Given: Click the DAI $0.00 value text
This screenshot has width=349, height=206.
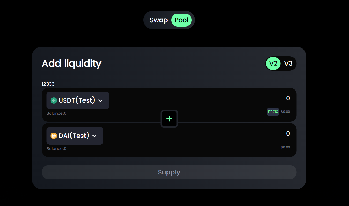Looking at the screenshot, I should coord(285,147).
